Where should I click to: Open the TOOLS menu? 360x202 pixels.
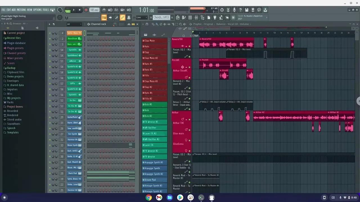46,10
